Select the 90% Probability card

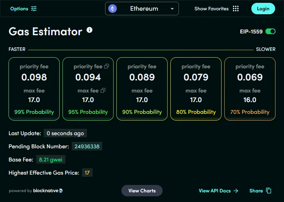(142, 89)
